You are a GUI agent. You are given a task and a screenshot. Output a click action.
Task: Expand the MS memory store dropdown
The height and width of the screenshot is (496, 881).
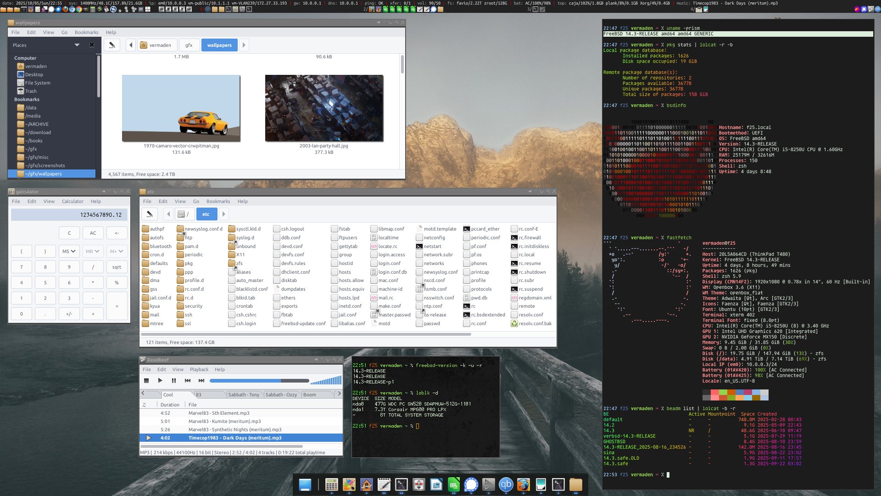pyautogui.click(x=69, y=251)
